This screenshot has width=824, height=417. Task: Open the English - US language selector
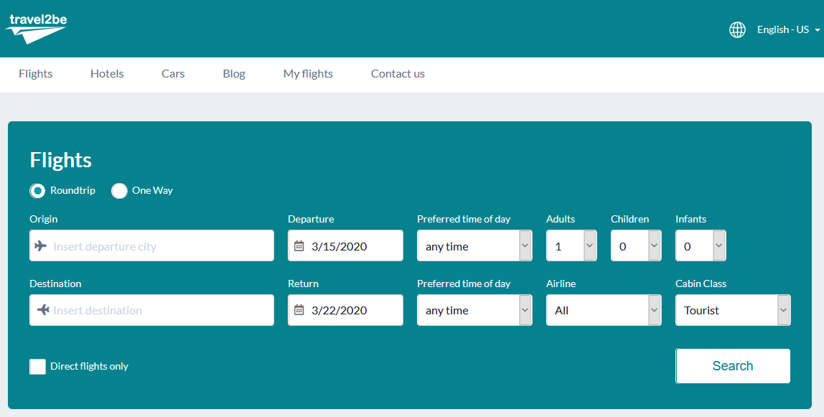[787, 29]
